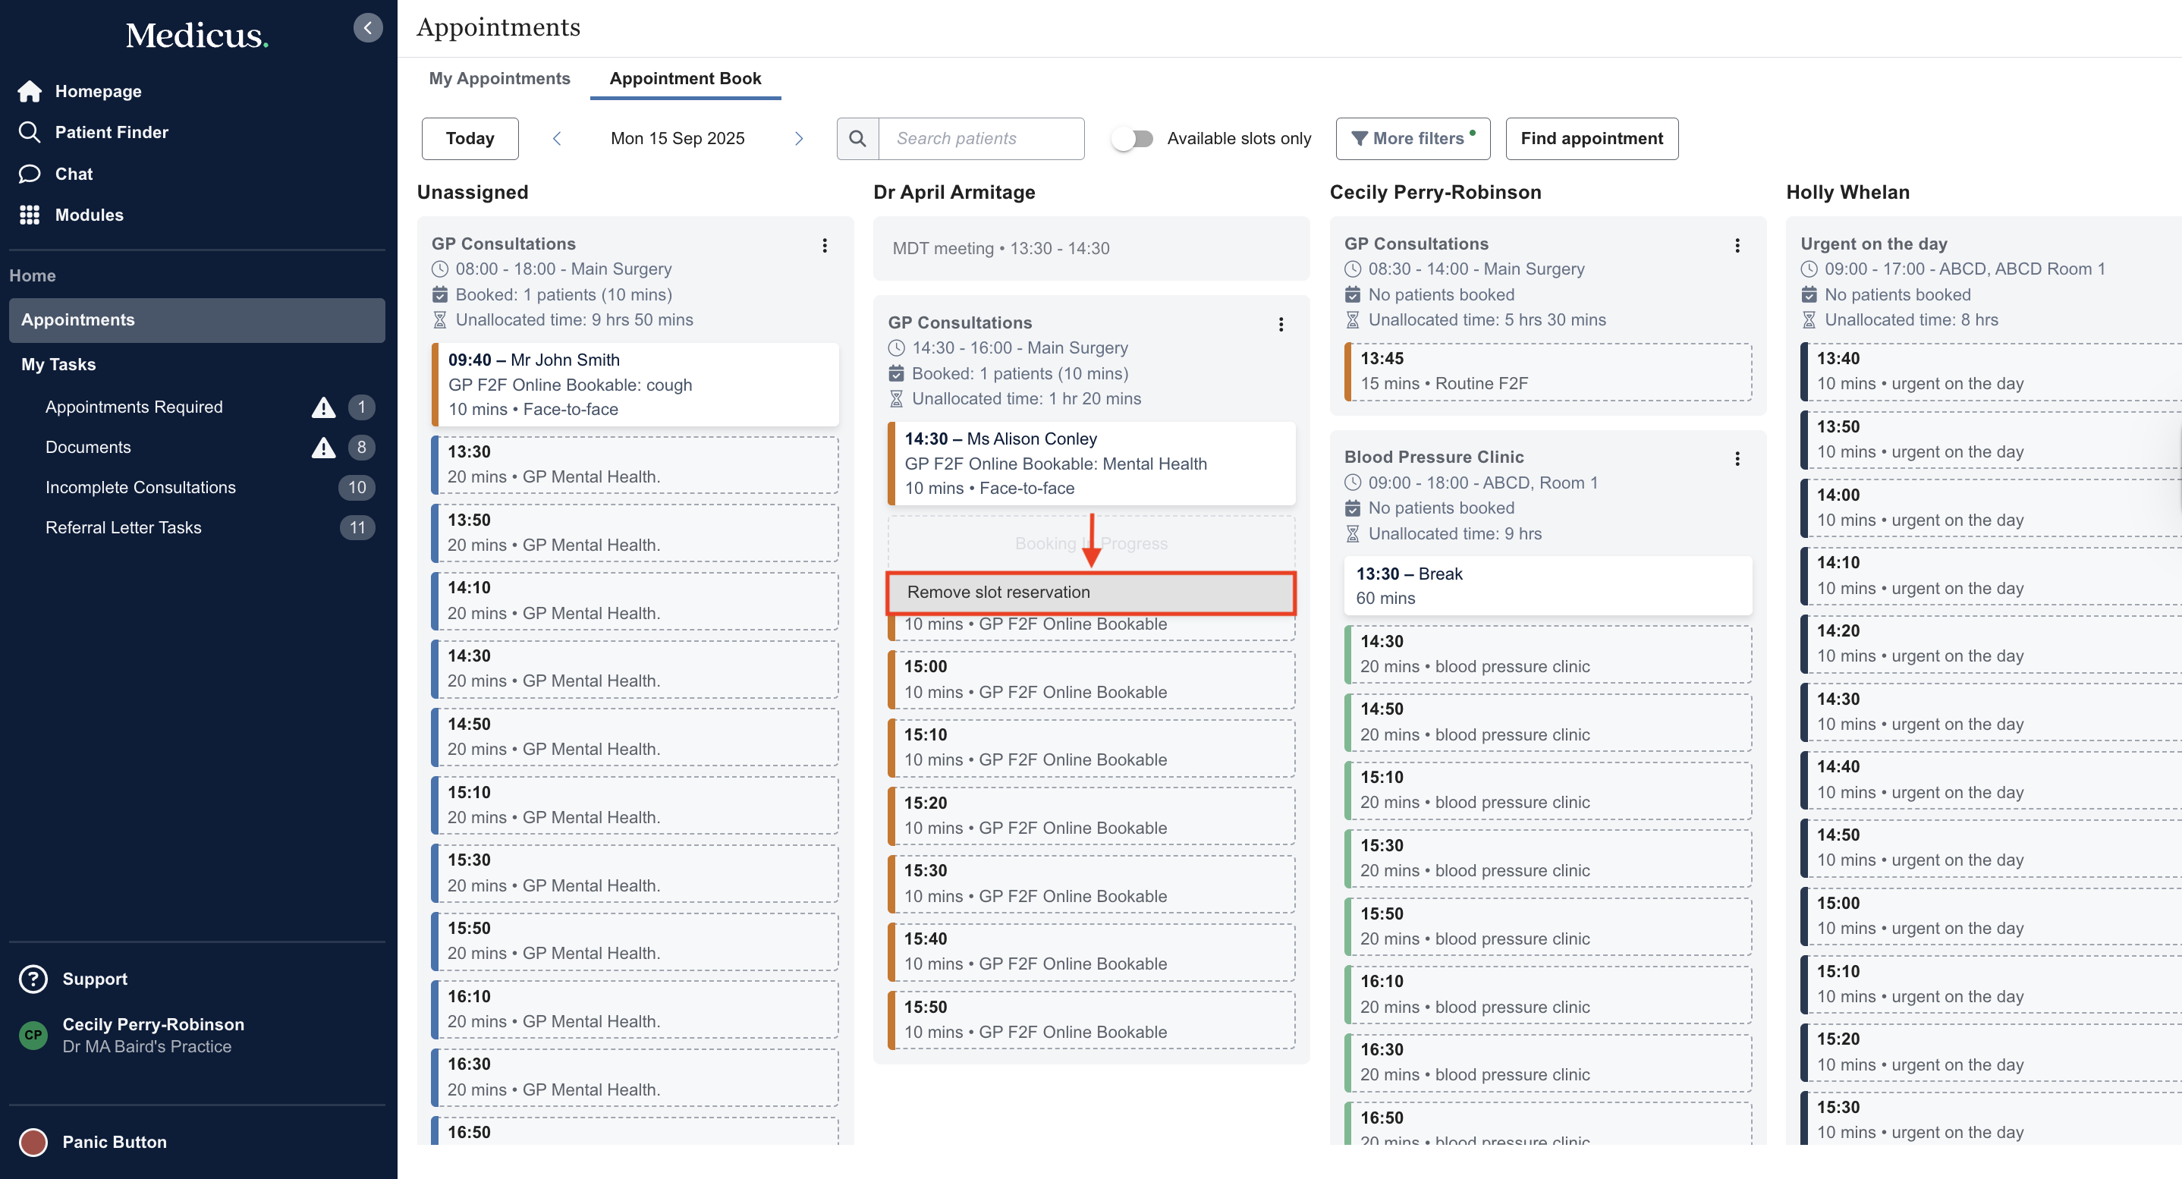The height and width of the screenshot is (1179, 2182).
Task: Click the warning icon next to Appointments Required
Action: click(323, 407)
